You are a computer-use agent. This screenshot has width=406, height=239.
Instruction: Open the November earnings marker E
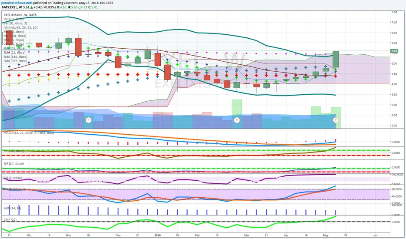point(88,120)
